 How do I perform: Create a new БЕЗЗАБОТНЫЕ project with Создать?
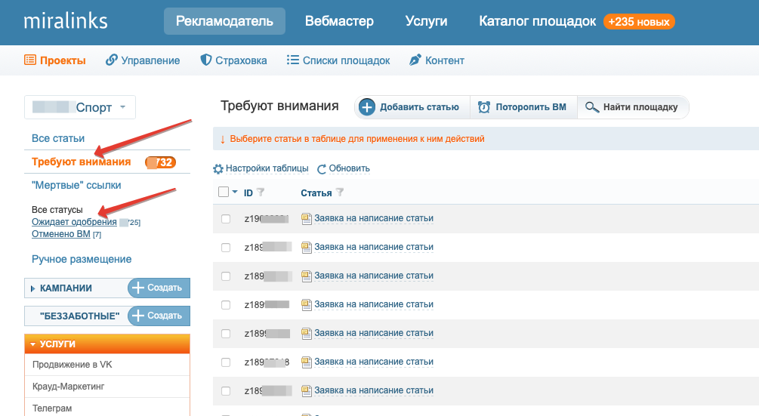(159, 316)
